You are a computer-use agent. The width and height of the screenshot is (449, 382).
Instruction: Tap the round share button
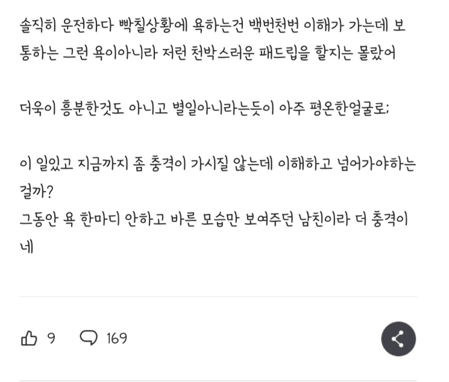pos(398,339)
